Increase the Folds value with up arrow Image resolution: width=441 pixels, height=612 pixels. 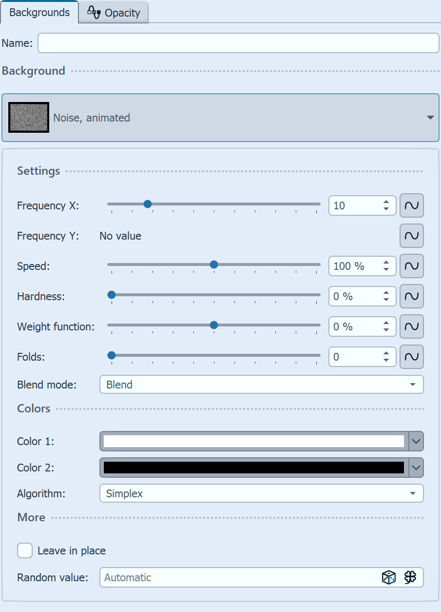(386, 353)
